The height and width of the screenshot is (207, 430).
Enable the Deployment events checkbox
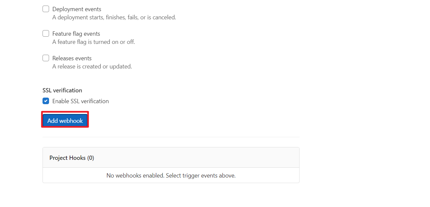pos(46,9)
